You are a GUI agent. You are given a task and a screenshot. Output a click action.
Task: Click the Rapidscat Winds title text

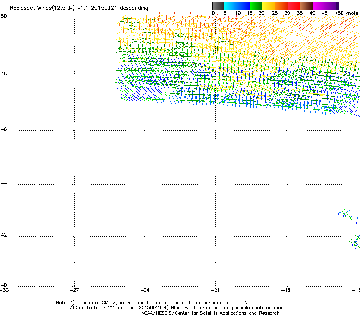pos(79,8)
